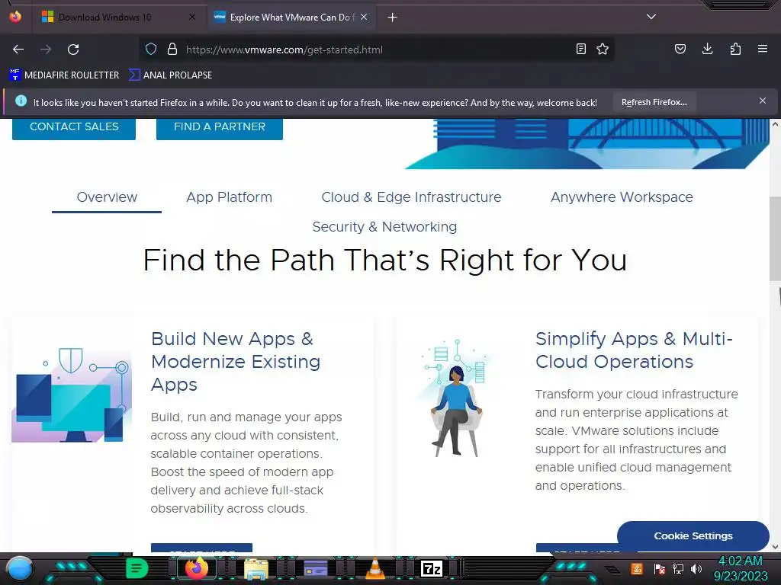Open the Firefox hamburger menu

tap(763, 49)
